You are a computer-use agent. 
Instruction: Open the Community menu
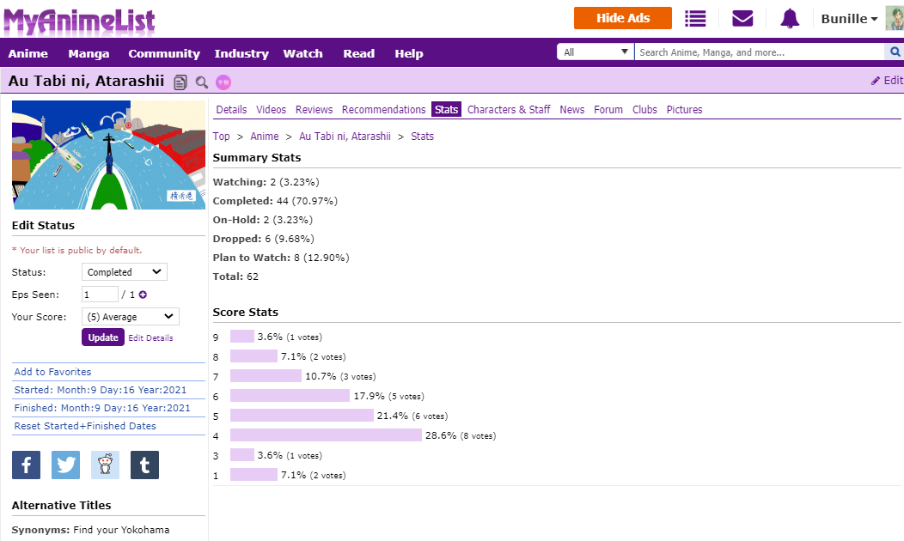coord(164,53)
